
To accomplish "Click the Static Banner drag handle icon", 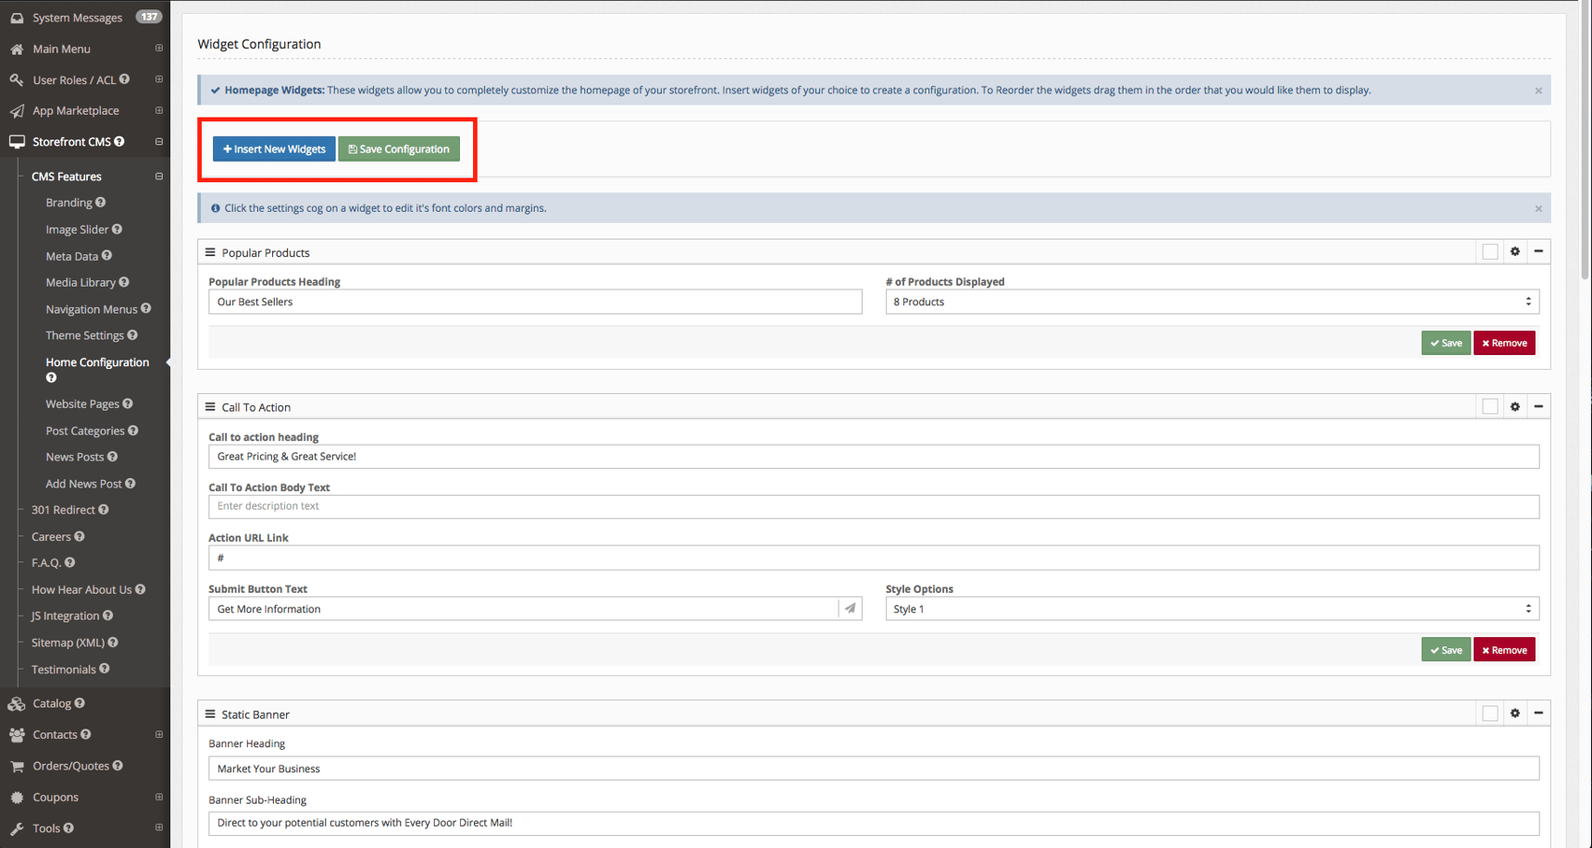I will click(x=210, y=714).
